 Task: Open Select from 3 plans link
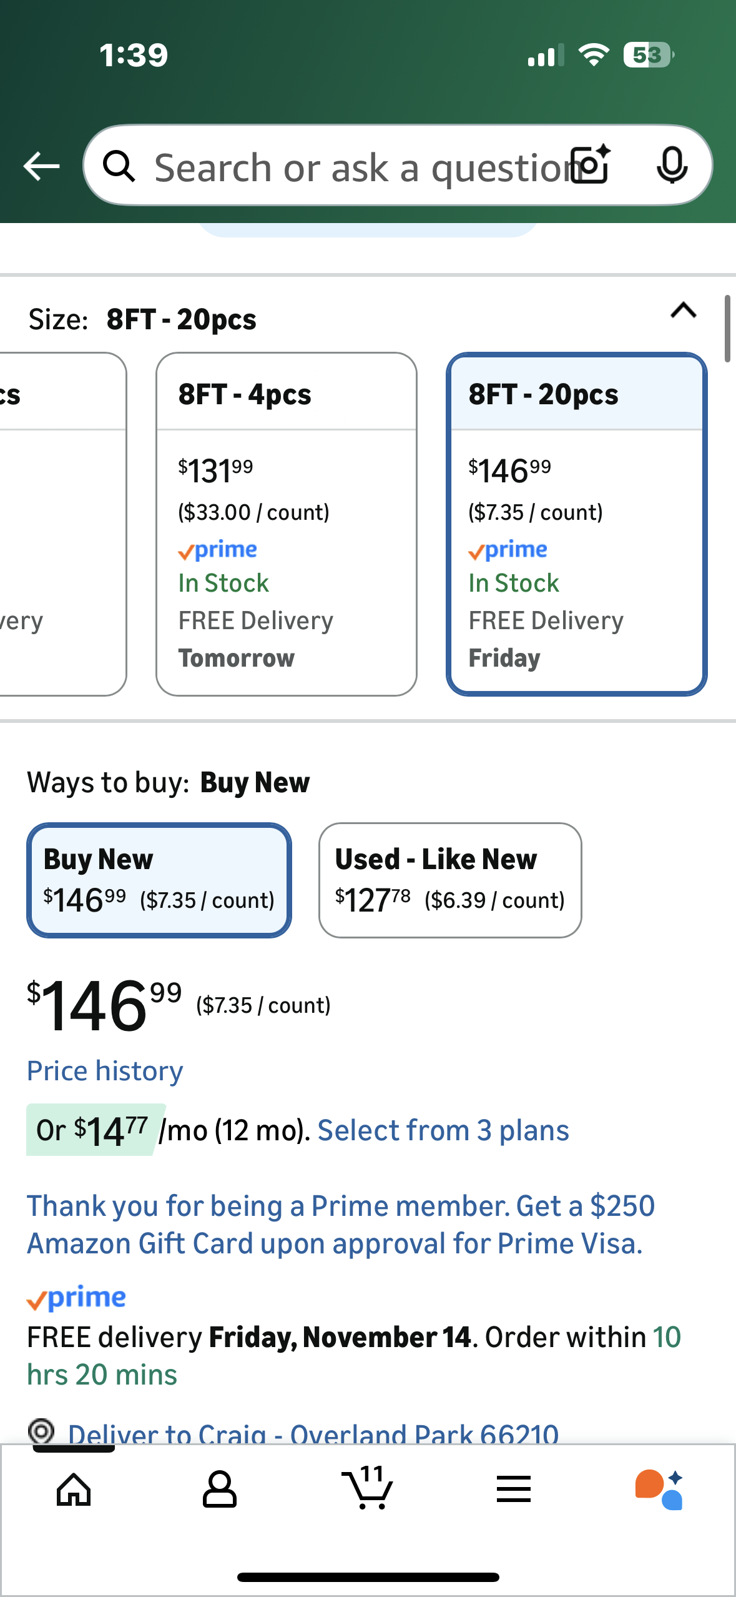point(443,1130)
